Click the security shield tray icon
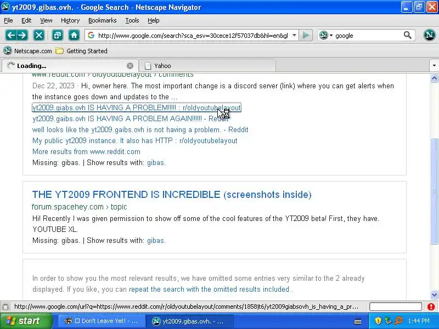Image resolution: width=439 pixels, height=329 pixels. pos(378,321)
